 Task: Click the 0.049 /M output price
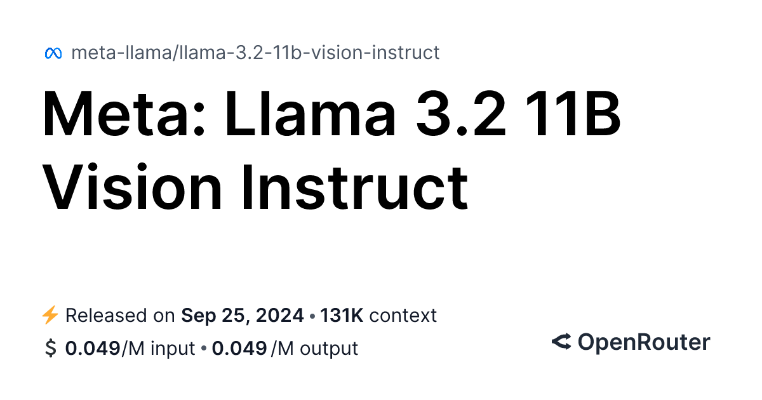pos(285,349)
